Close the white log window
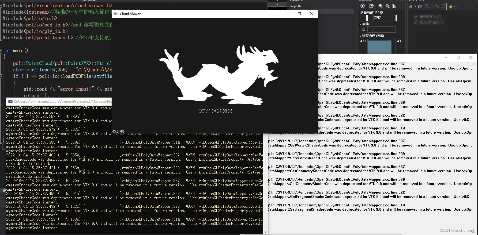 point(471,57)
